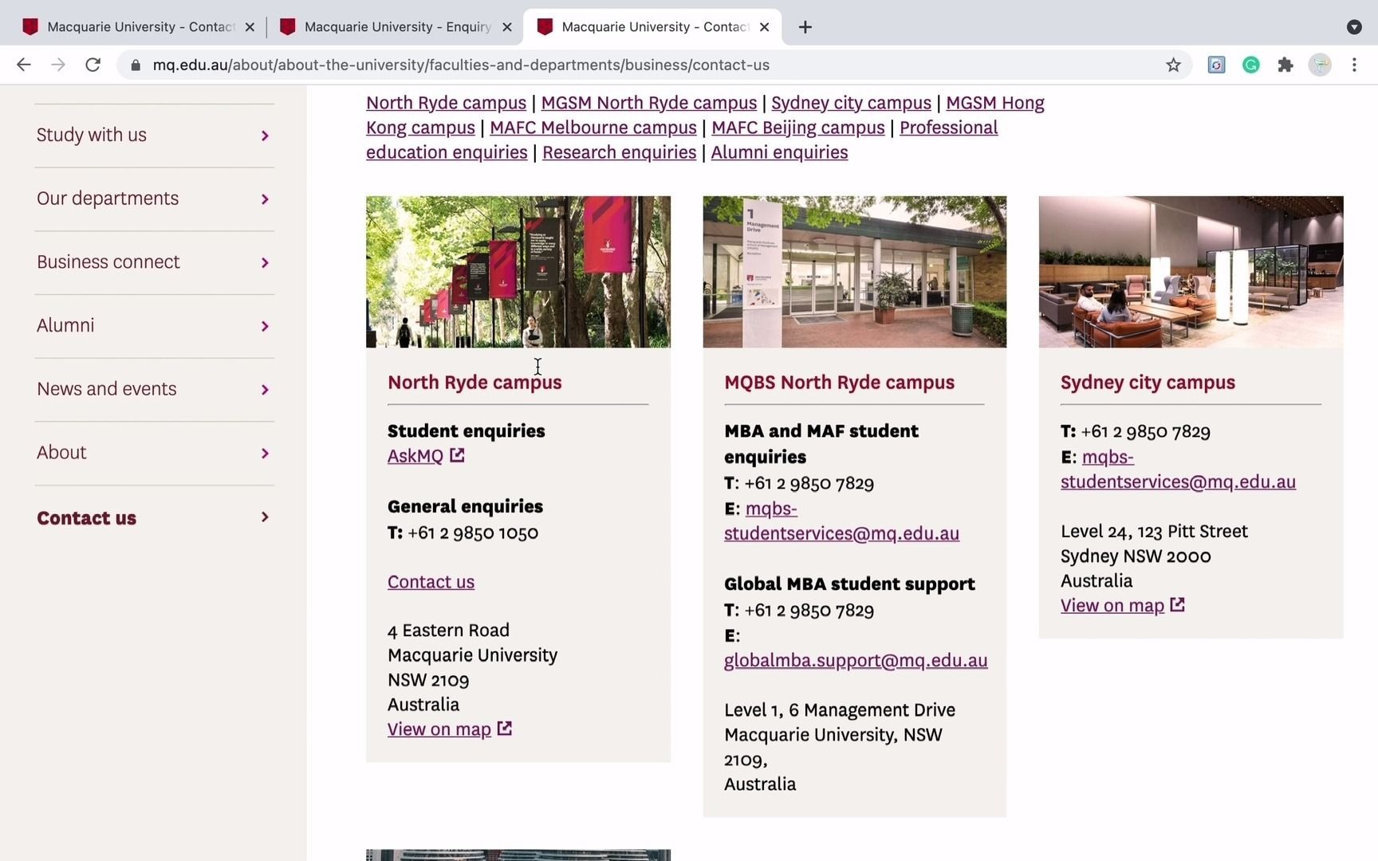
Task: Click the external icon beside North Ryde View on map
Action: pos(505,729)
